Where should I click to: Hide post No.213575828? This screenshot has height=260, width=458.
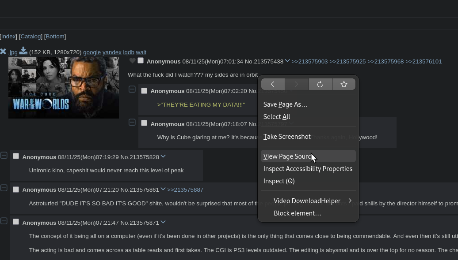click(4, 155)
